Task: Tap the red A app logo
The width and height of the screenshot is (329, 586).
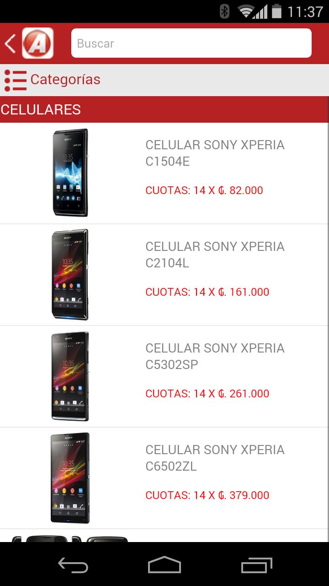Action: 38,43
